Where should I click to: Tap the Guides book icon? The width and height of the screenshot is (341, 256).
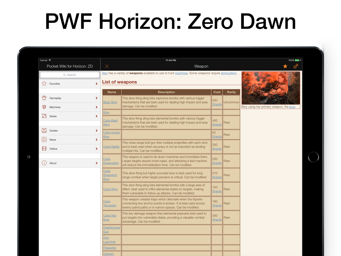click(x=44, y=130)
